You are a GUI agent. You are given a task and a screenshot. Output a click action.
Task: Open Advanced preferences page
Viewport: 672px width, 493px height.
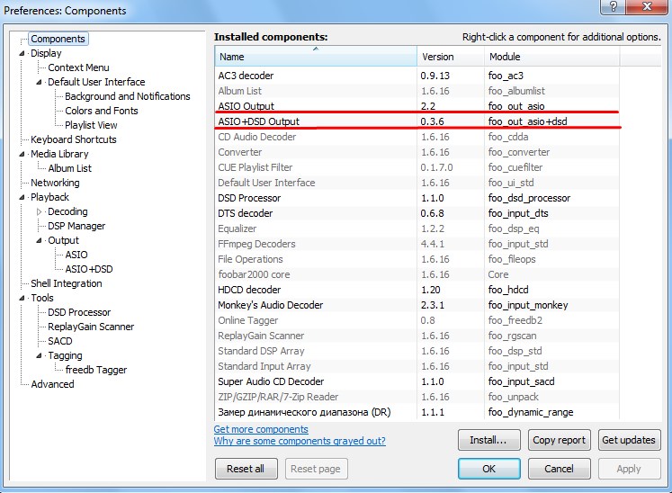52,384
